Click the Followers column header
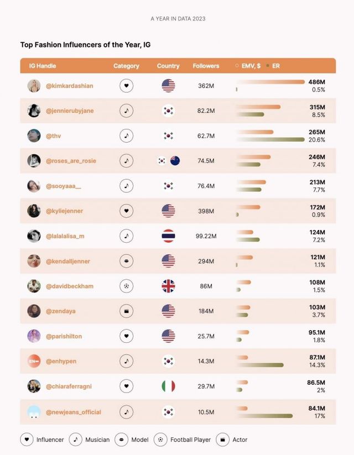Image resolution: width=354 pixels, height=455 pixels. pos(206,66)
